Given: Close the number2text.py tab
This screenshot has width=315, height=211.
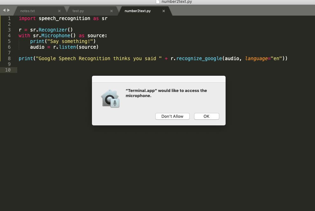Looking at the screenshot, I should [x=164, y=11].
